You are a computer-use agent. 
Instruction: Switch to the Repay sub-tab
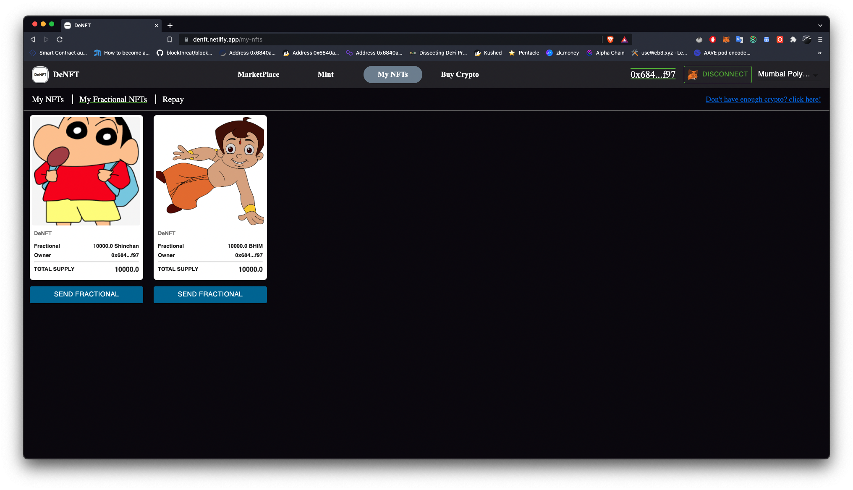coord(173,100)
